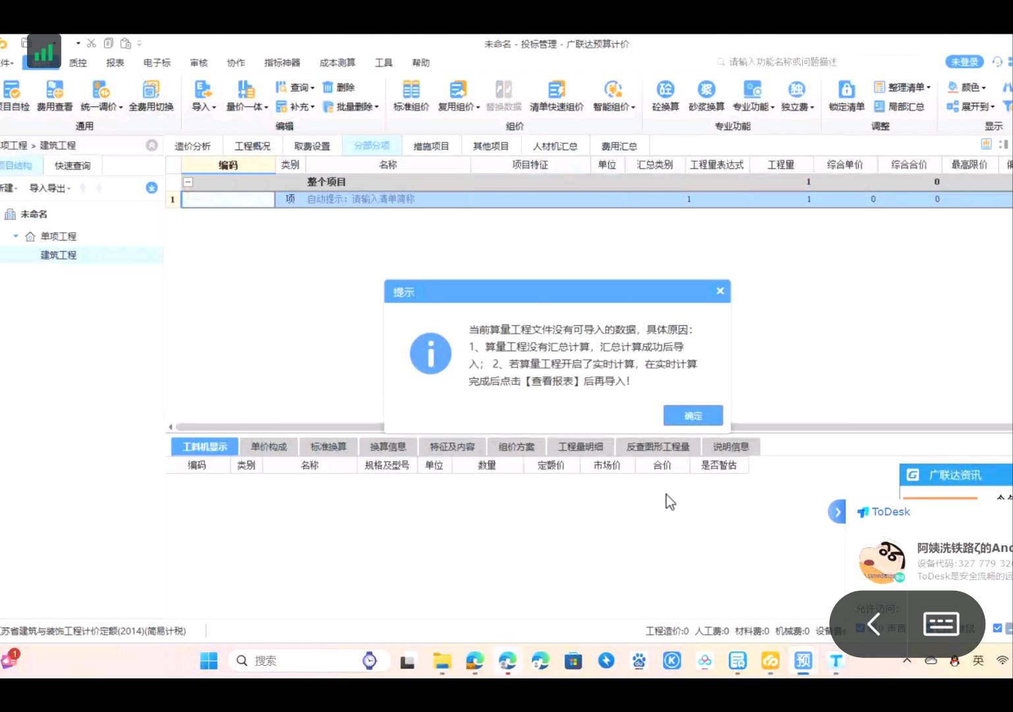
Task: Click the 局部汇总 button
Action: (x=899, y=106)
